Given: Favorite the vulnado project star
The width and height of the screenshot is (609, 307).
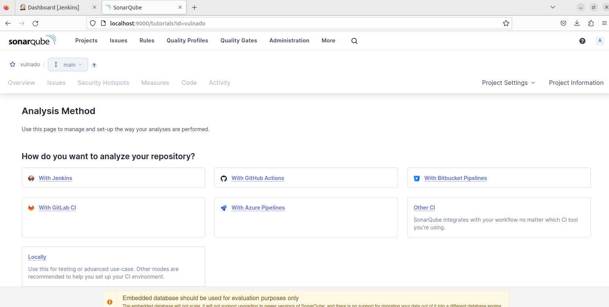Looking at the screenshot, I should click(x=13, y=64).
